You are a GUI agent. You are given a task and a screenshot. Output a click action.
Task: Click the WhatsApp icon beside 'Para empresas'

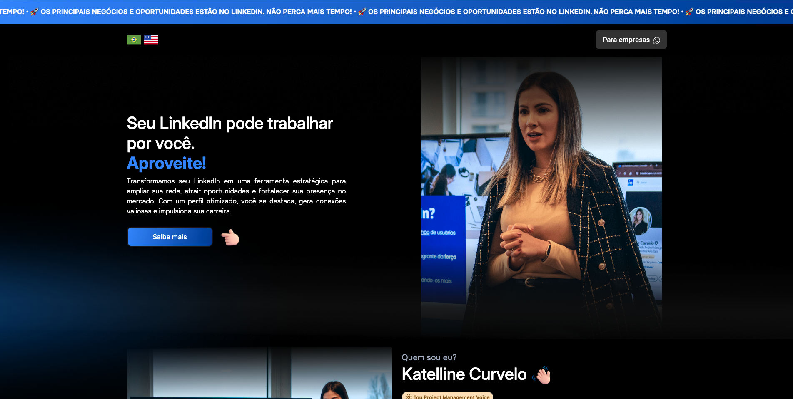657,40
